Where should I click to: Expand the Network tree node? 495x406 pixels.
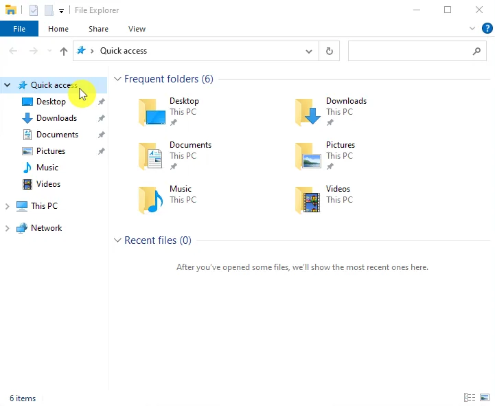coord(8,229)
